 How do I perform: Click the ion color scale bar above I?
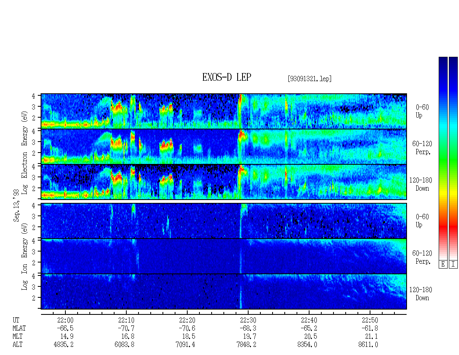point(453,158)
